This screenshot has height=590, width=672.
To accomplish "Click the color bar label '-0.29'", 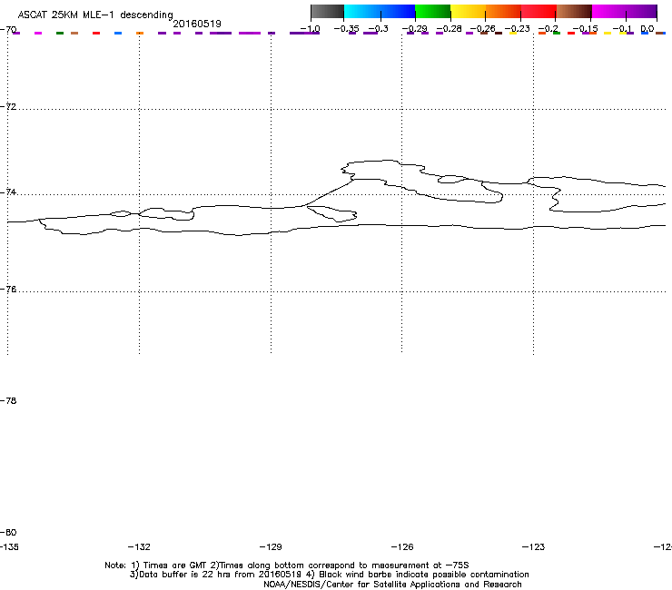I will pyautogui.click(x=414, y=29).
